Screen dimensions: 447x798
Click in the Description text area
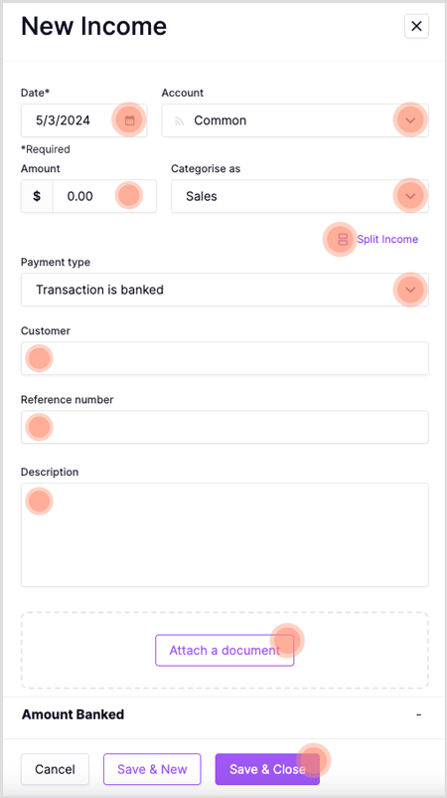click(x=224, y=534)
